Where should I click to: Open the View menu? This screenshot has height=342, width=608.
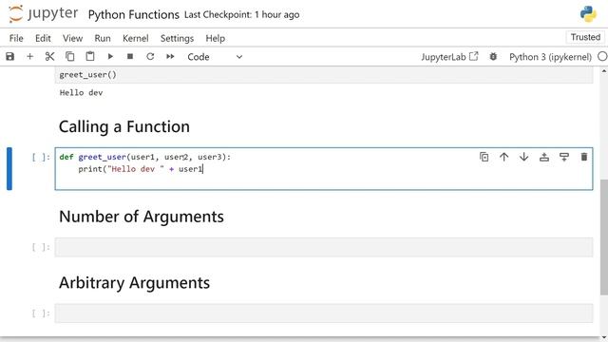pyautogui.click(x=72, y=38)
